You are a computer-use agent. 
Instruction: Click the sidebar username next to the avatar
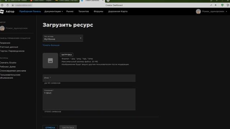(17, 28)
